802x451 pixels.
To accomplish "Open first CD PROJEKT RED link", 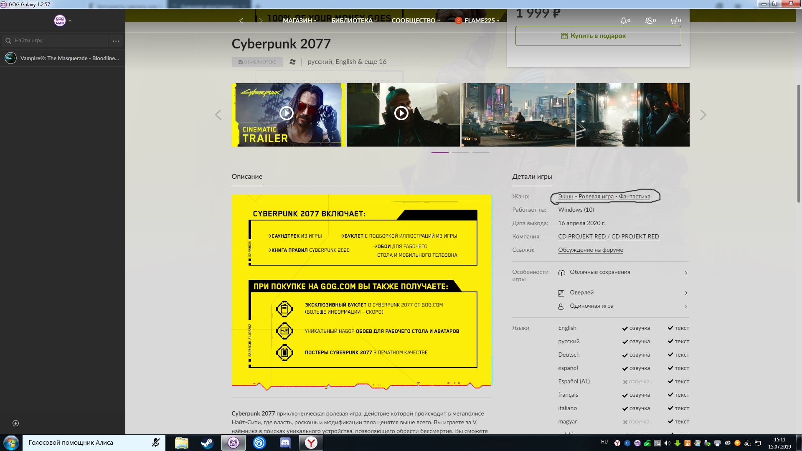I will 582,236.
